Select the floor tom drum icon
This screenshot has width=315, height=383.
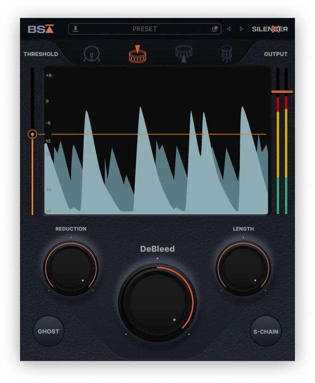227,53
